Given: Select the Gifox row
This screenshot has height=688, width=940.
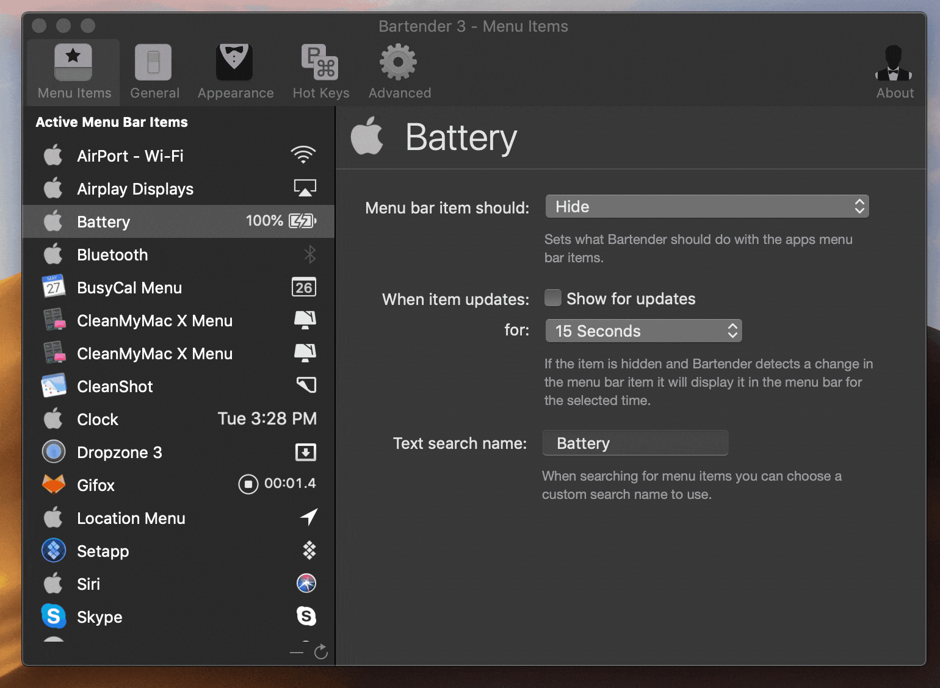Looking at the screenshot, I should 178,485.
